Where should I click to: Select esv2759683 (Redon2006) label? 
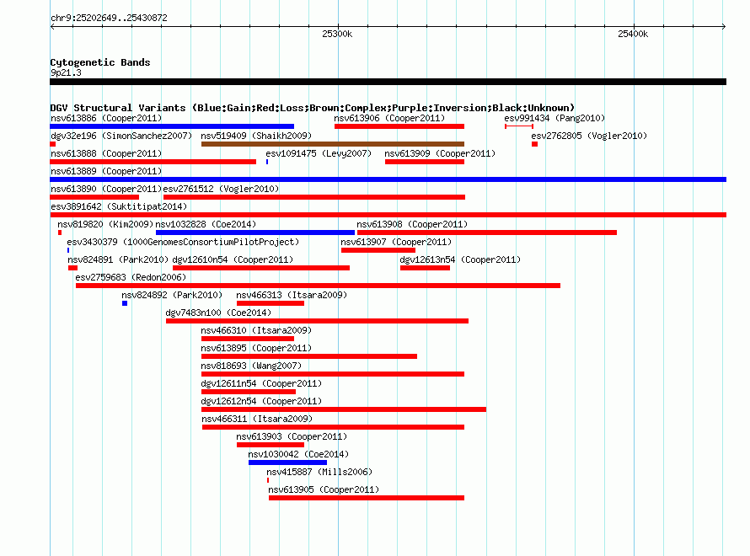(x=131, y=277)
